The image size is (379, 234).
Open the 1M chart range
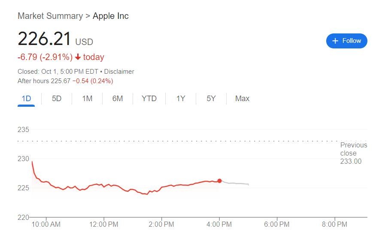pos(87,99)
